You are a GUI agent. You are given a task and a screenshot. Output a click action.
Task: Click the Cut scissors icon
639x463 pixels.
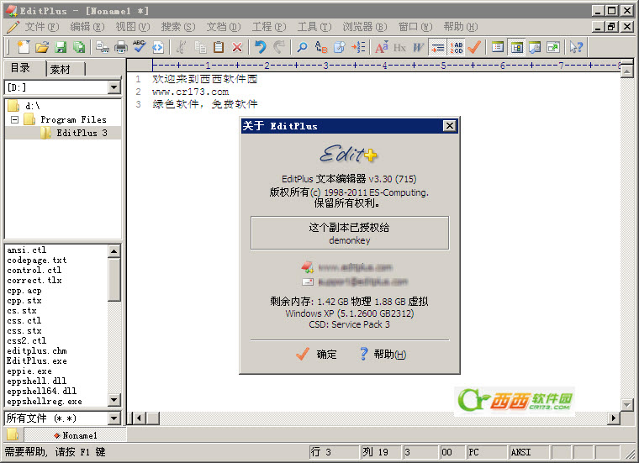pyautogui.click(x=181, y=47)
